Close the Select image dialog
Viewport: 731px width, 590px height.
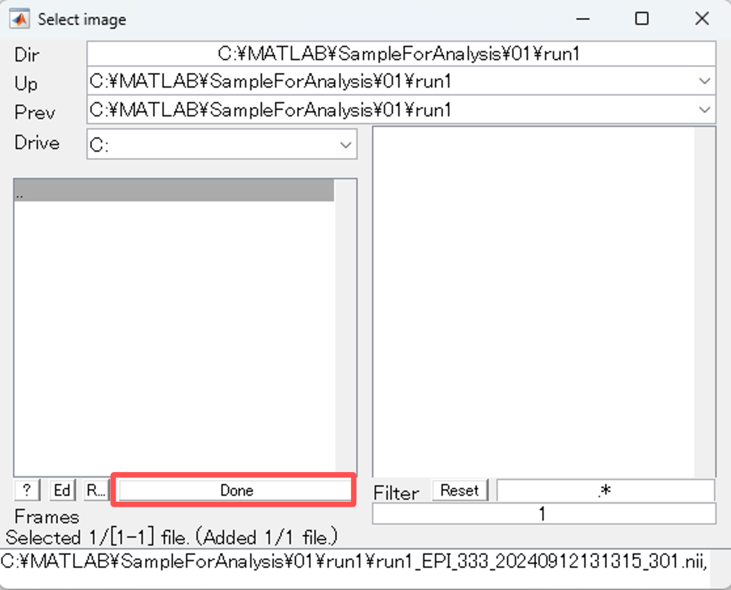(x=702, y=19)
